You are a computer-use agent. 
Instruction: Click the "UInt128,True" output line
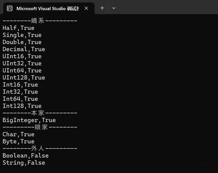pyautogui.click(x=24, y=78)
